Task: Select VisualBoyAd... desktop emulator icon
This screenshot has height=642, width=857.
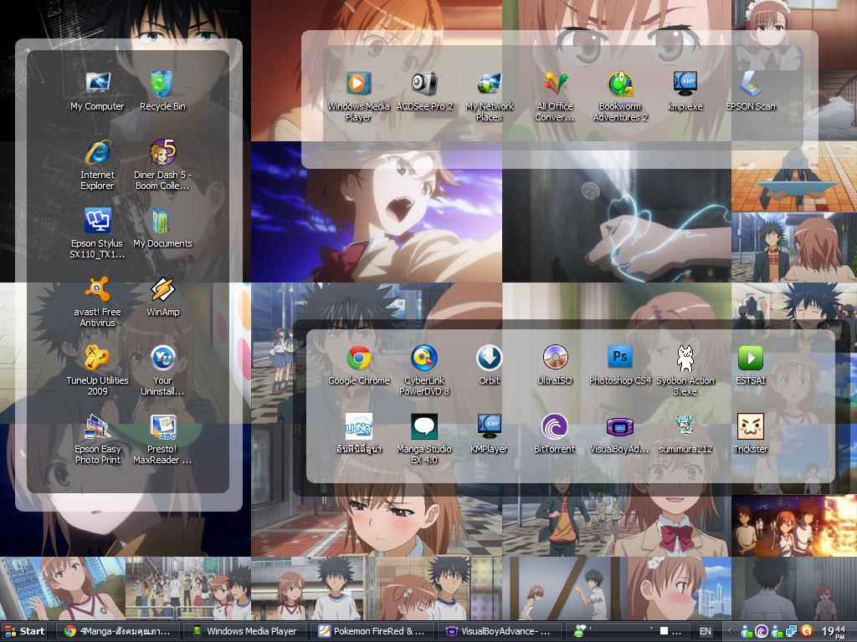Action: (620, 434)
